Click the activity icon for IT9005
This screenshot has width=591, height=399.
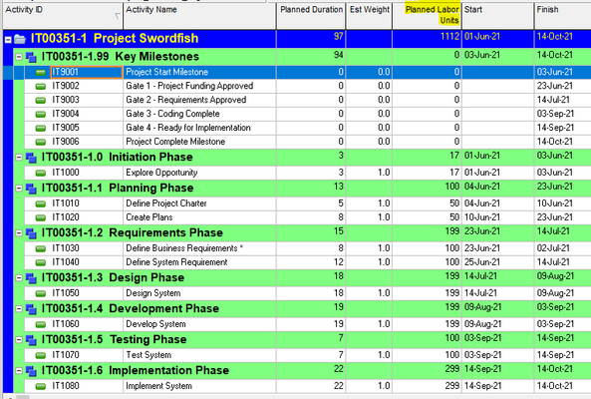click(40, 129)
